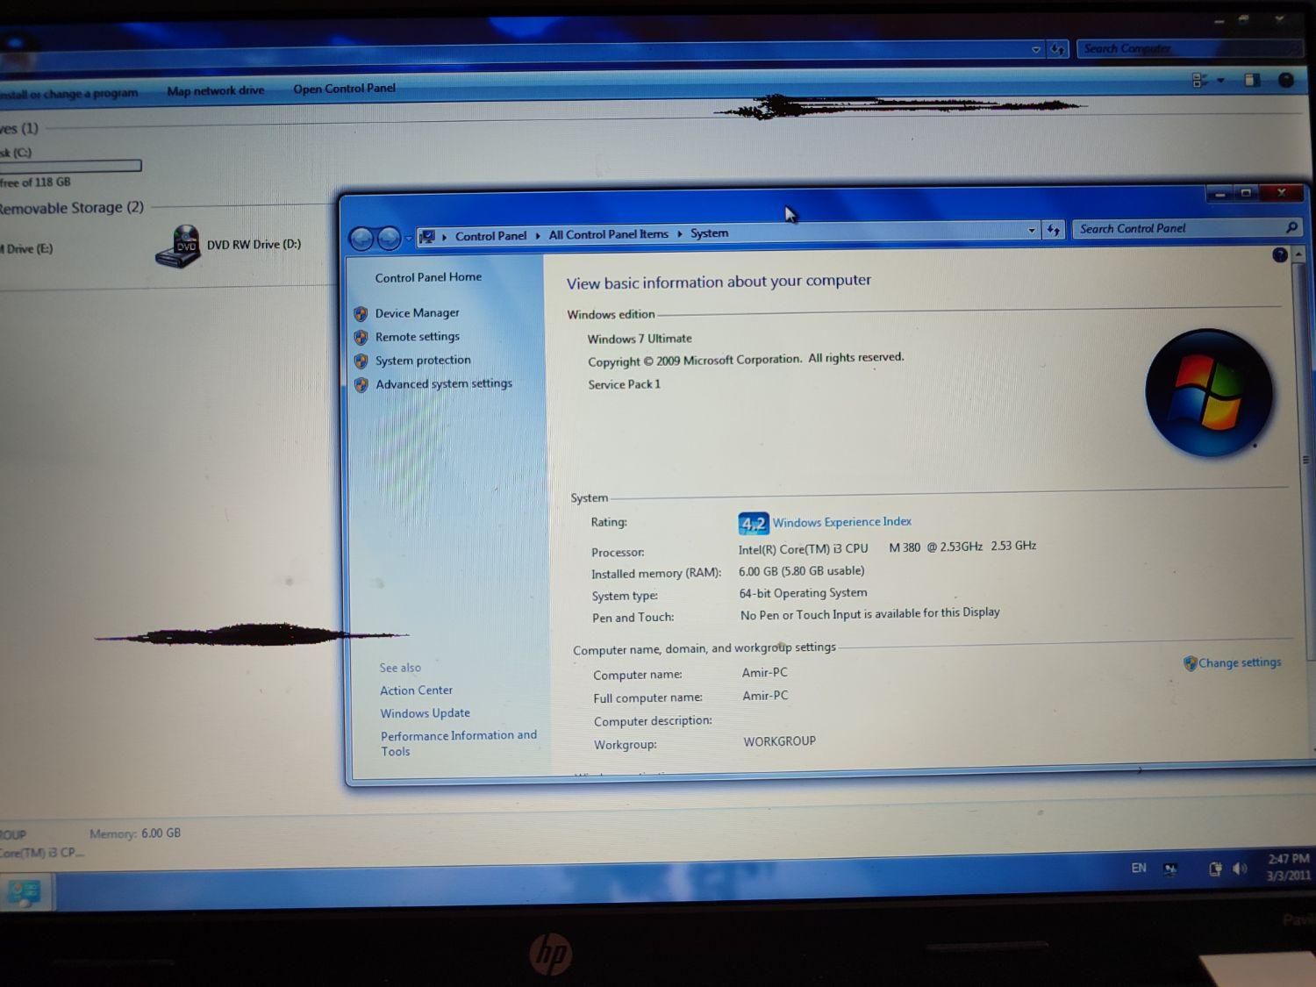1316x987 pixels.
Task: Click 64-bit Operating System text
Action: [803, 593]
